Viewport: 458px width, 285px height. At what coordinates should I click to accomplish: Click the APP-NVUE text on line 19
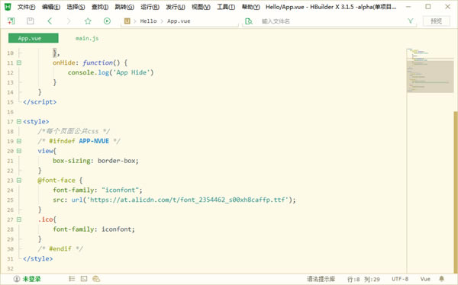click(x=94, y=141)
